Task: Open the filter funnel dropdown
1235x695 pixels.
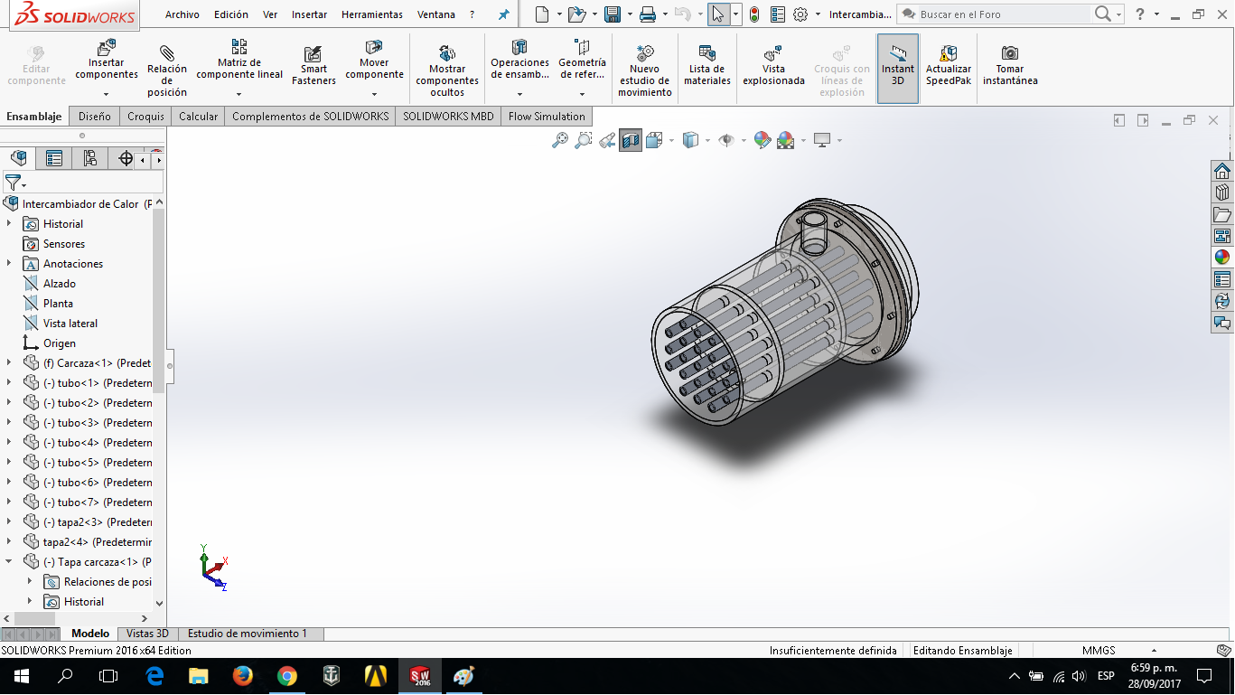Action: point(15,183)
